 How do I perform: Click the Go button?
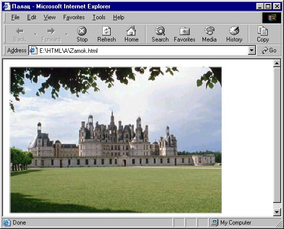[x=269, y=50]
